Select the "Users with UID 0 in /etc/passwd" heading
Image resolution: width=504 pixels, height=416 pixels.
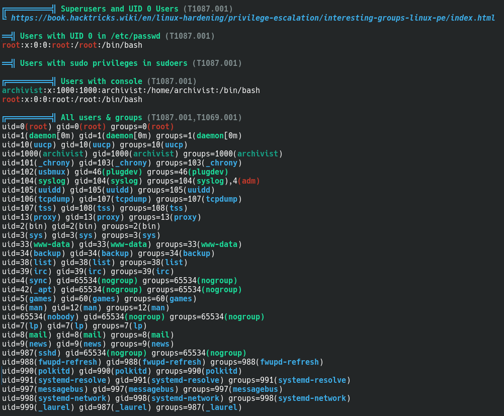pos(90,36)
